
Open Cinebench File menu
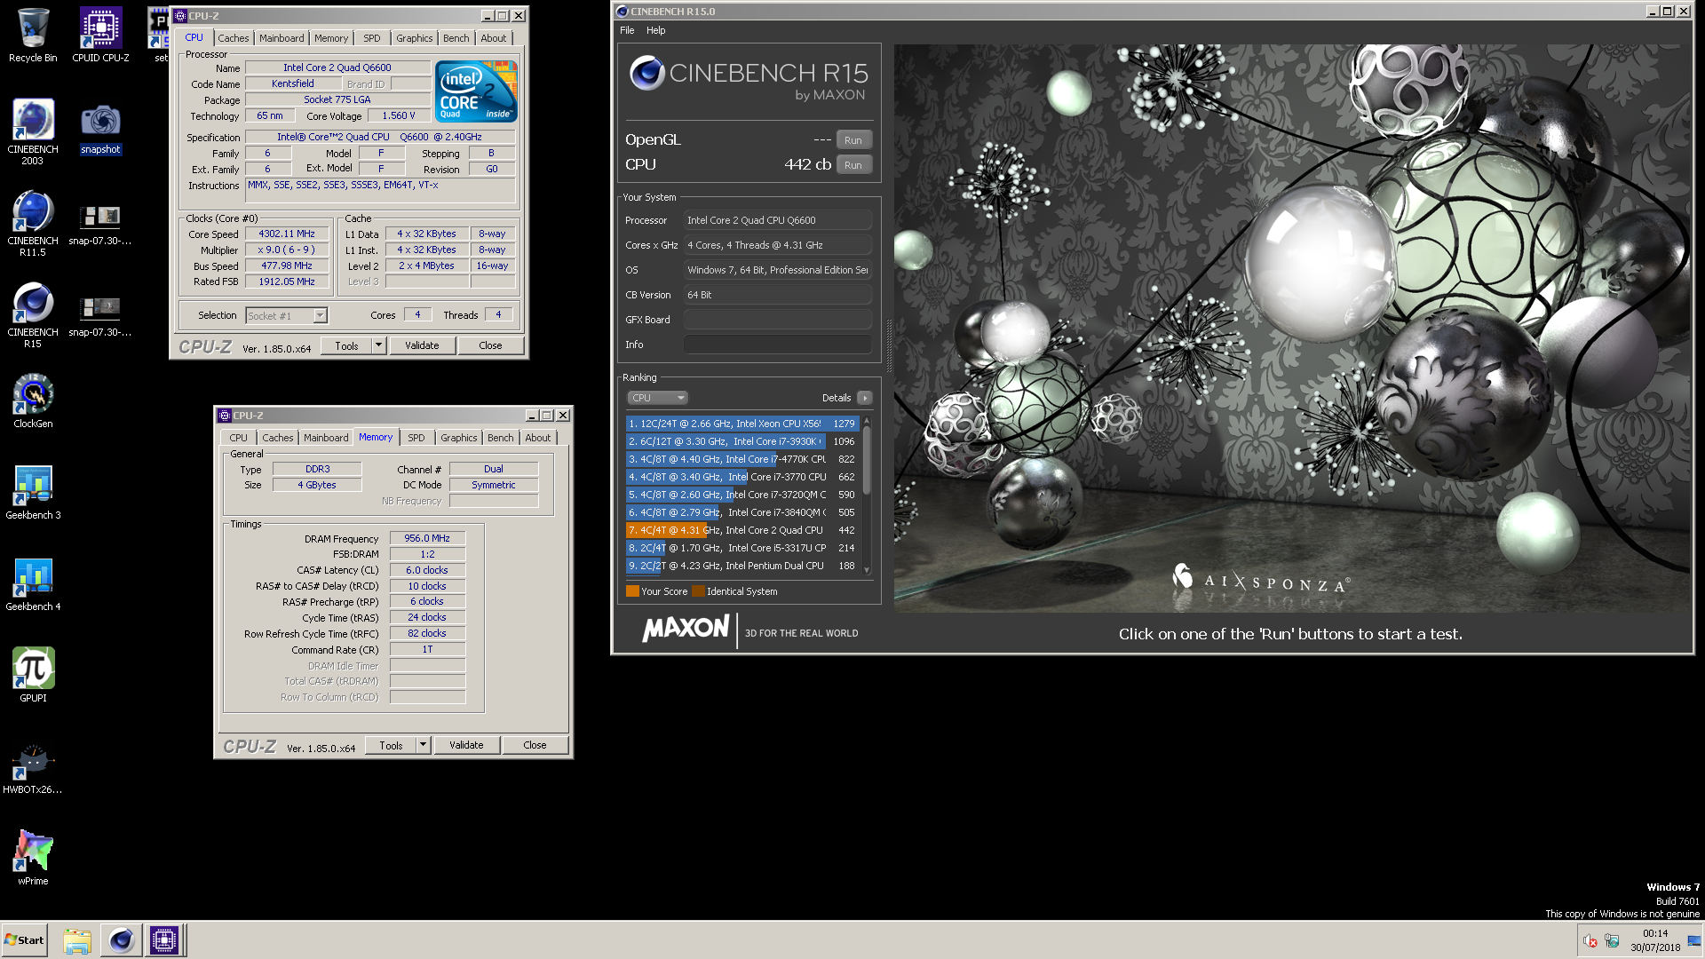coord(627,30)
